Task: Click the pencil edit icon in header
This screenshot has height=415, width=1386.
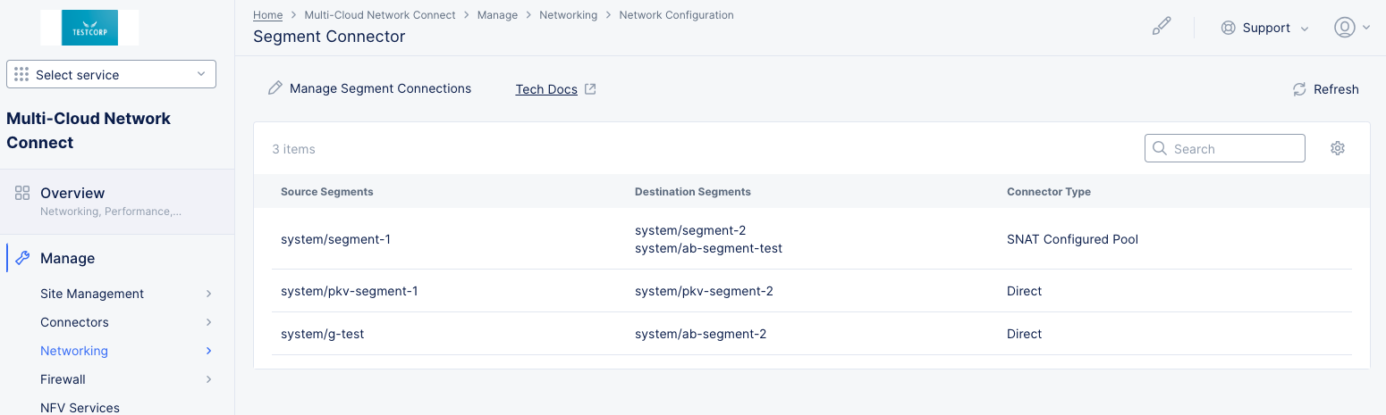Action: (1161, 28)
